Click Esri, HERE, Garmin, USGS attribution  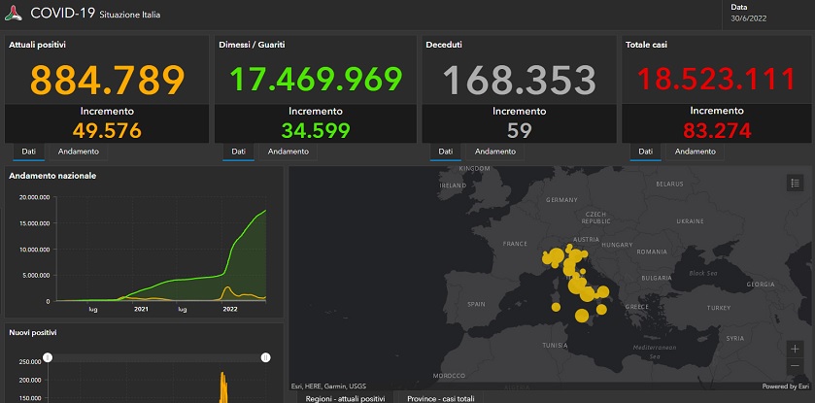(x=328, y=386)
